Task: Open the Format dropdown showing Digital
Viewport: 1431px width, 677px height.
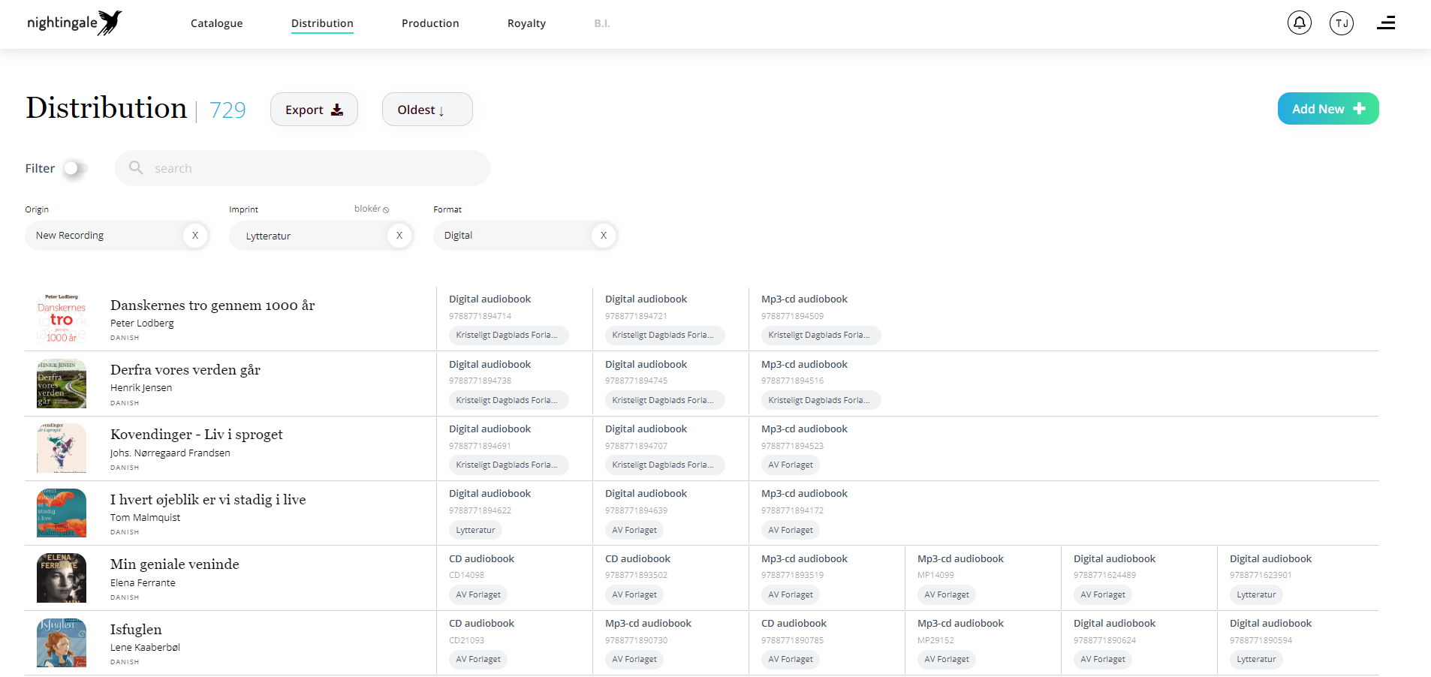Action: (526, 236)
